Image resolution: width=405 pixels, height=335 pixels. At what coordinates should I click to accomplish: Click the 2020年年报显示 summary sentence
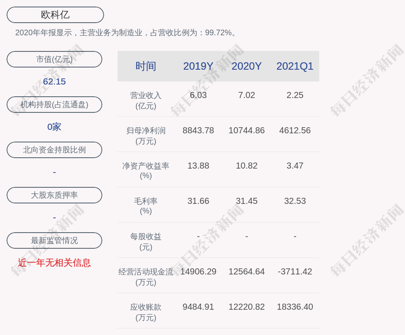coord(126,33)
